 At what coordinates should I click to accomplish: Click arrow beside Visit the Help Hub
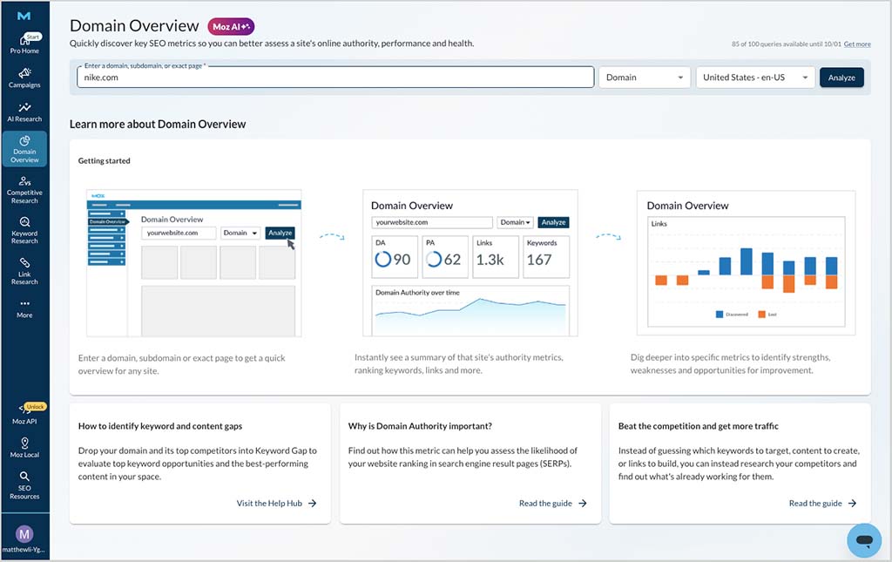[313, 504]
